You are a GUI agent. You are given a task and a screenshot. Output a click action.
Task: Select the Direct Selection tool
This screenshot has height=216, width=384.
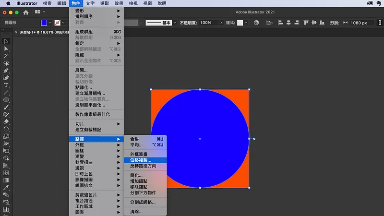click(6, 49)
